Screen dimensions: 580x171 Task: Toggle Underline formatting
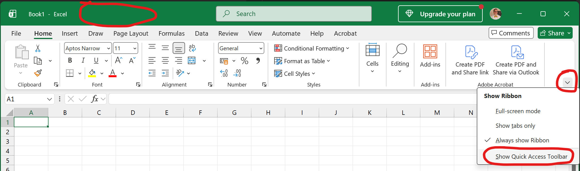(x=96, y=60)
